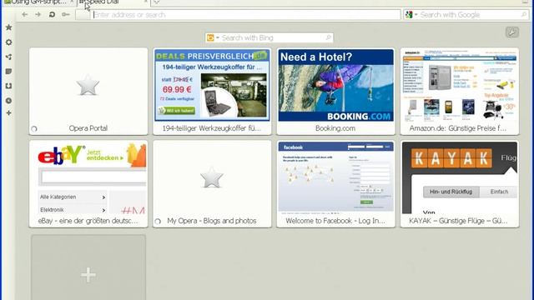Click the eBay - eine der größten label
This screenshot has width=534, height=300.
(88, 221)
